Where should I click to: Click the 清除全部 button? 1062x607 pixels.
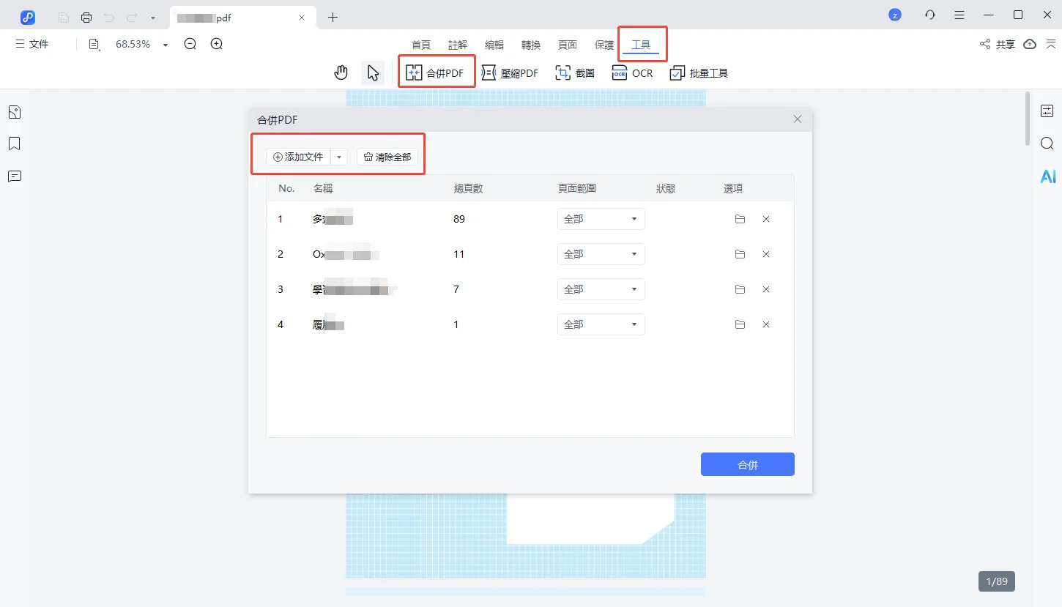(x=387, y=157)
